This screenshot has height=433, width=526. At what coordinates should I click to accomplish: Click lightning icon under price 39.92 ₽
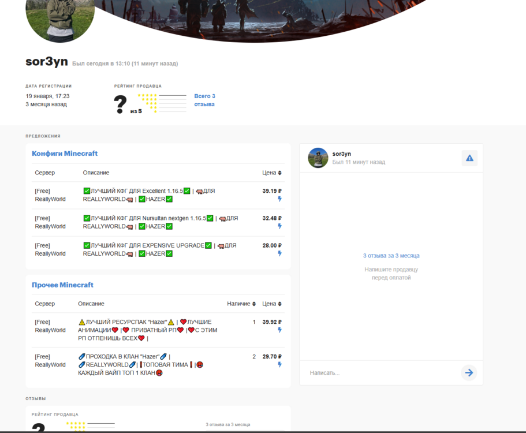point(279,330)
